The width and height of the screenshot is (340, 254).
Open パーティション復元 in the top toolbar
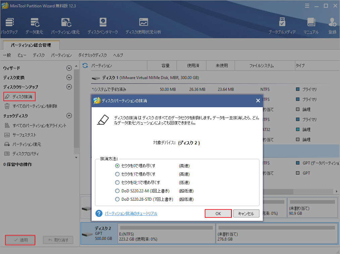65,26
